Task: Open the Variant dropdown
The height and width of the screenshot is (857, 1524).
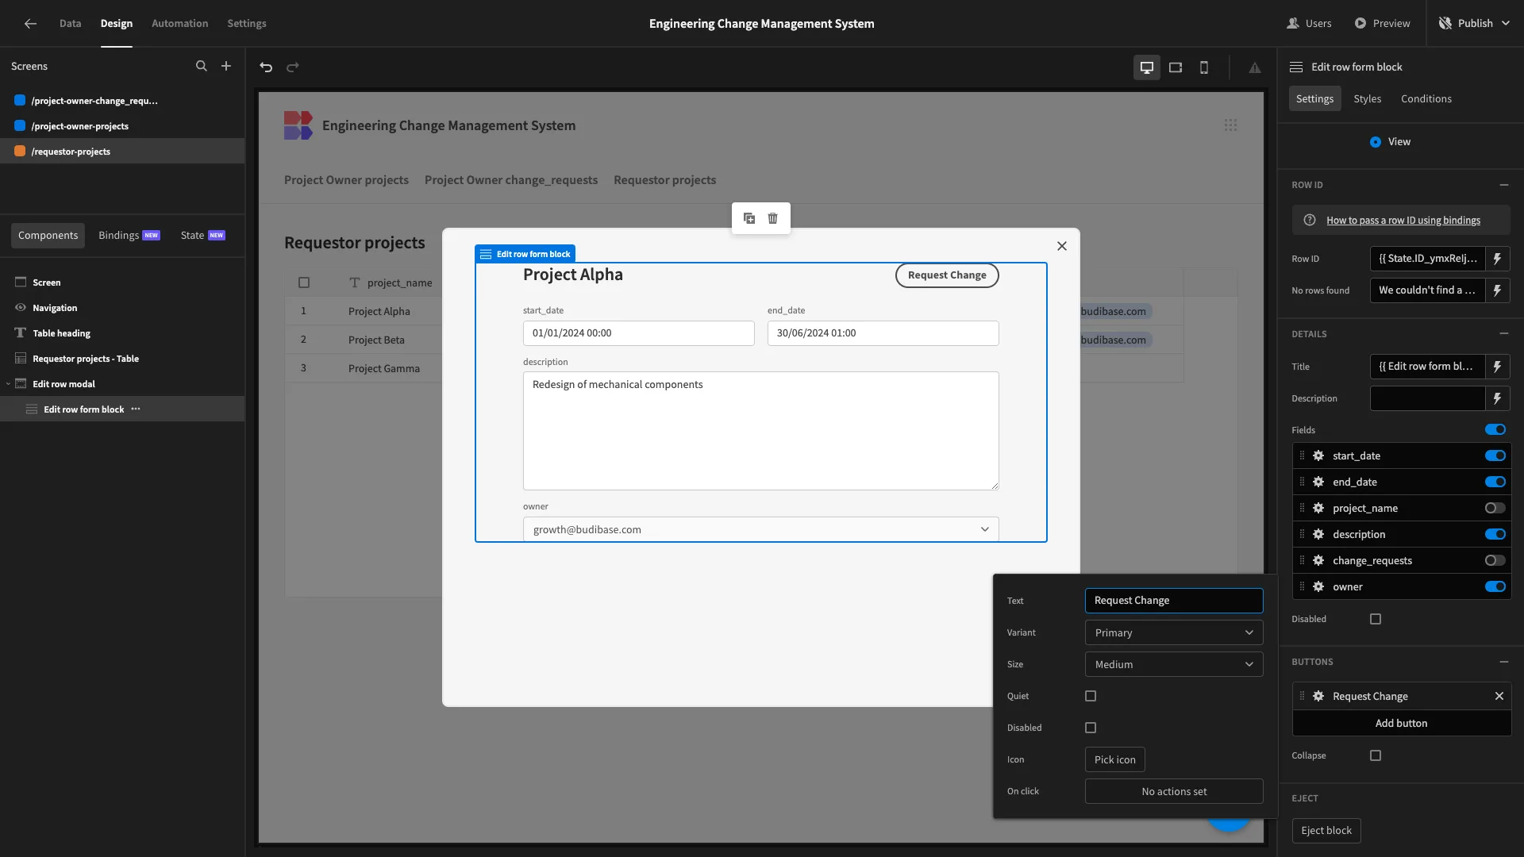Action: pyautogui.click(x=1174, y=632)
